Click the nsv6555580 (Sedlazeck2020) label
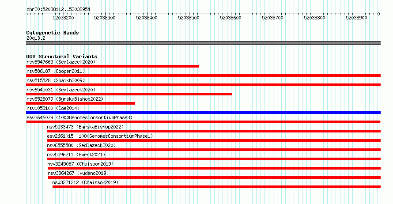The width and height of the screenshot is (393, 204). click(x=81, y=145)
